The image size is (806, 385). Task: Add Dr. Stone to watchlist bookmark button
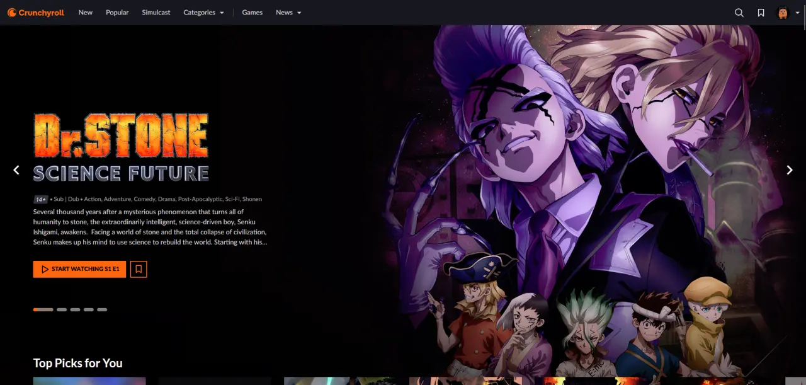pyautogui.click(x=139, y=269)
